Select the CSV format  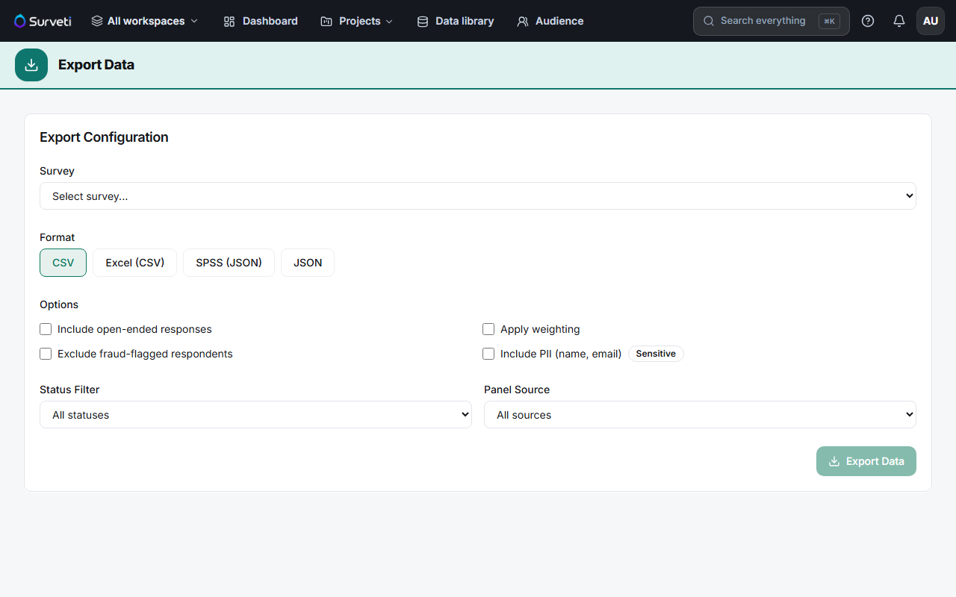[x=63, y=263]
